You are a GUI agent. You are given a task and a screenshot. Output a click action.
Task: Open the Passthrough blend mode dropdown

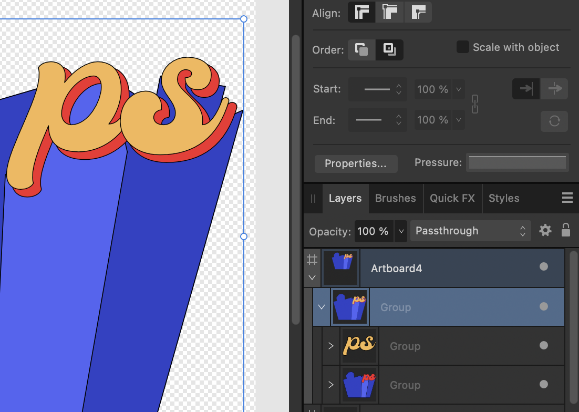coord(470,231)
